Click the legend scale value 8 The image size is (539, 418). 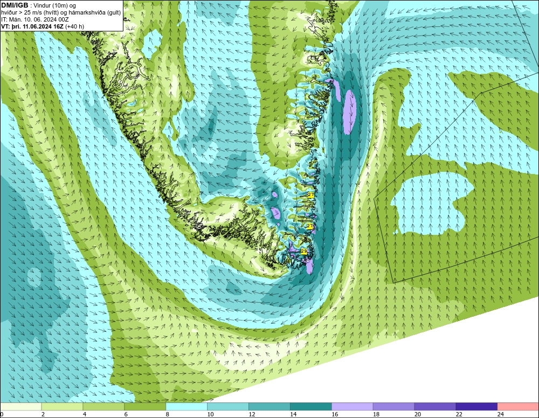click(x=168, y=414)
